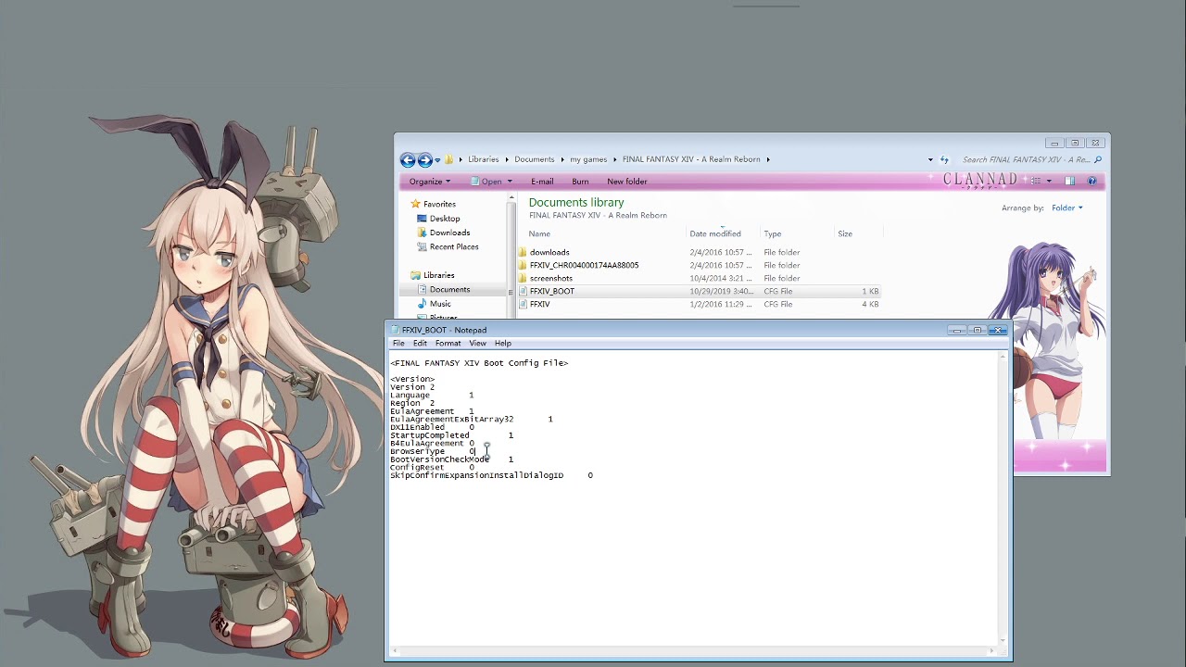Screen dimensions: 1186x667
Task: Click Libraries breadcrumb in address bar
Action: point(484,159)
